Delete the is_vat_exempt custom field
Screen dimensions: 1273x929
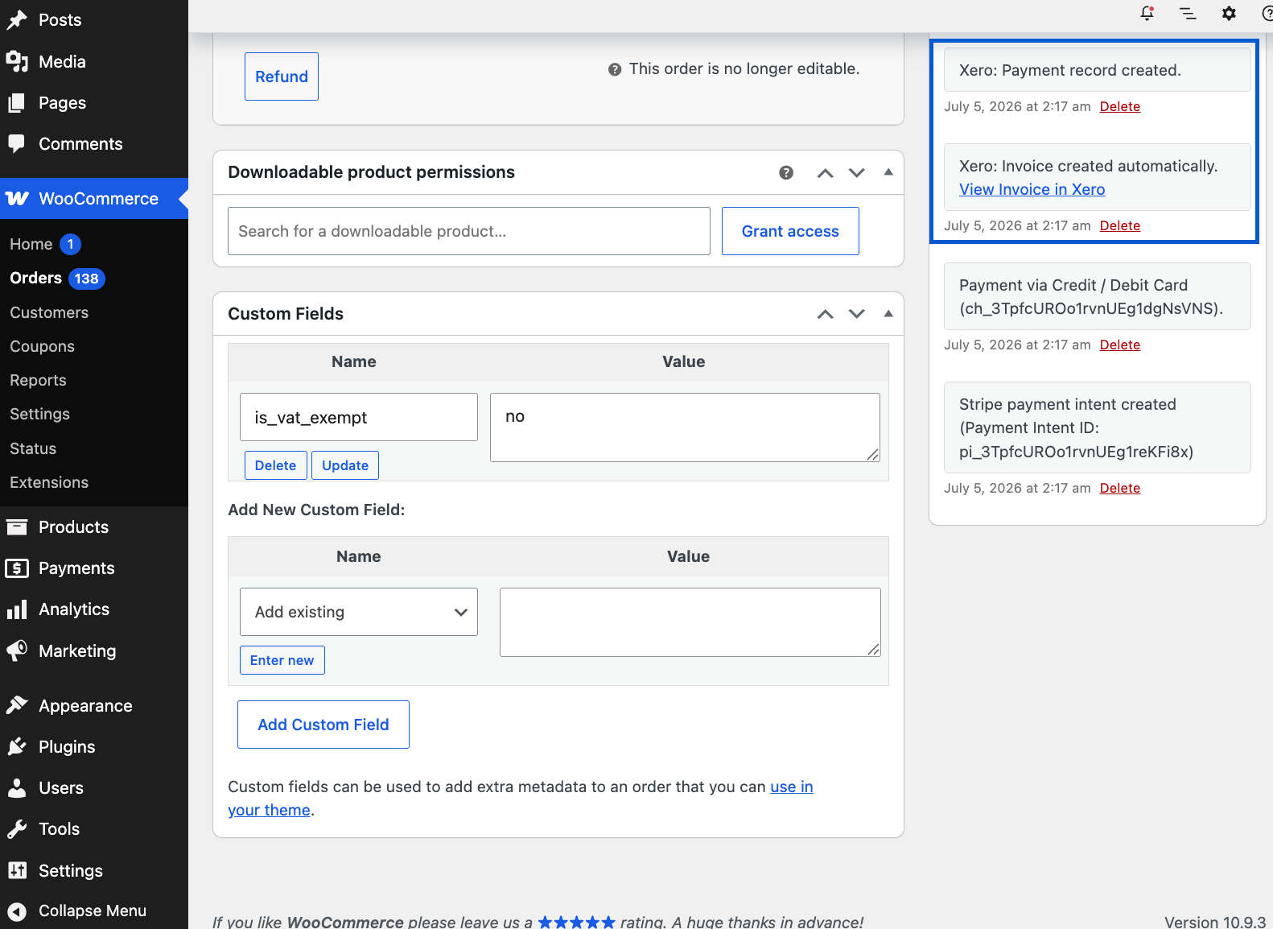(275, 465)
